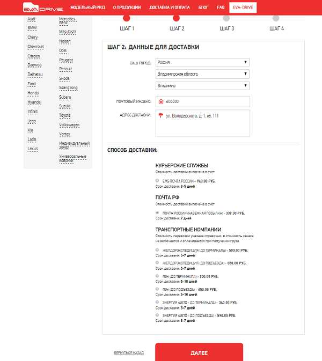Open the country dropdown showing Россия
The height and width of the screenshot is (361, 322).
pyautogui.click(x=202, y=62)
